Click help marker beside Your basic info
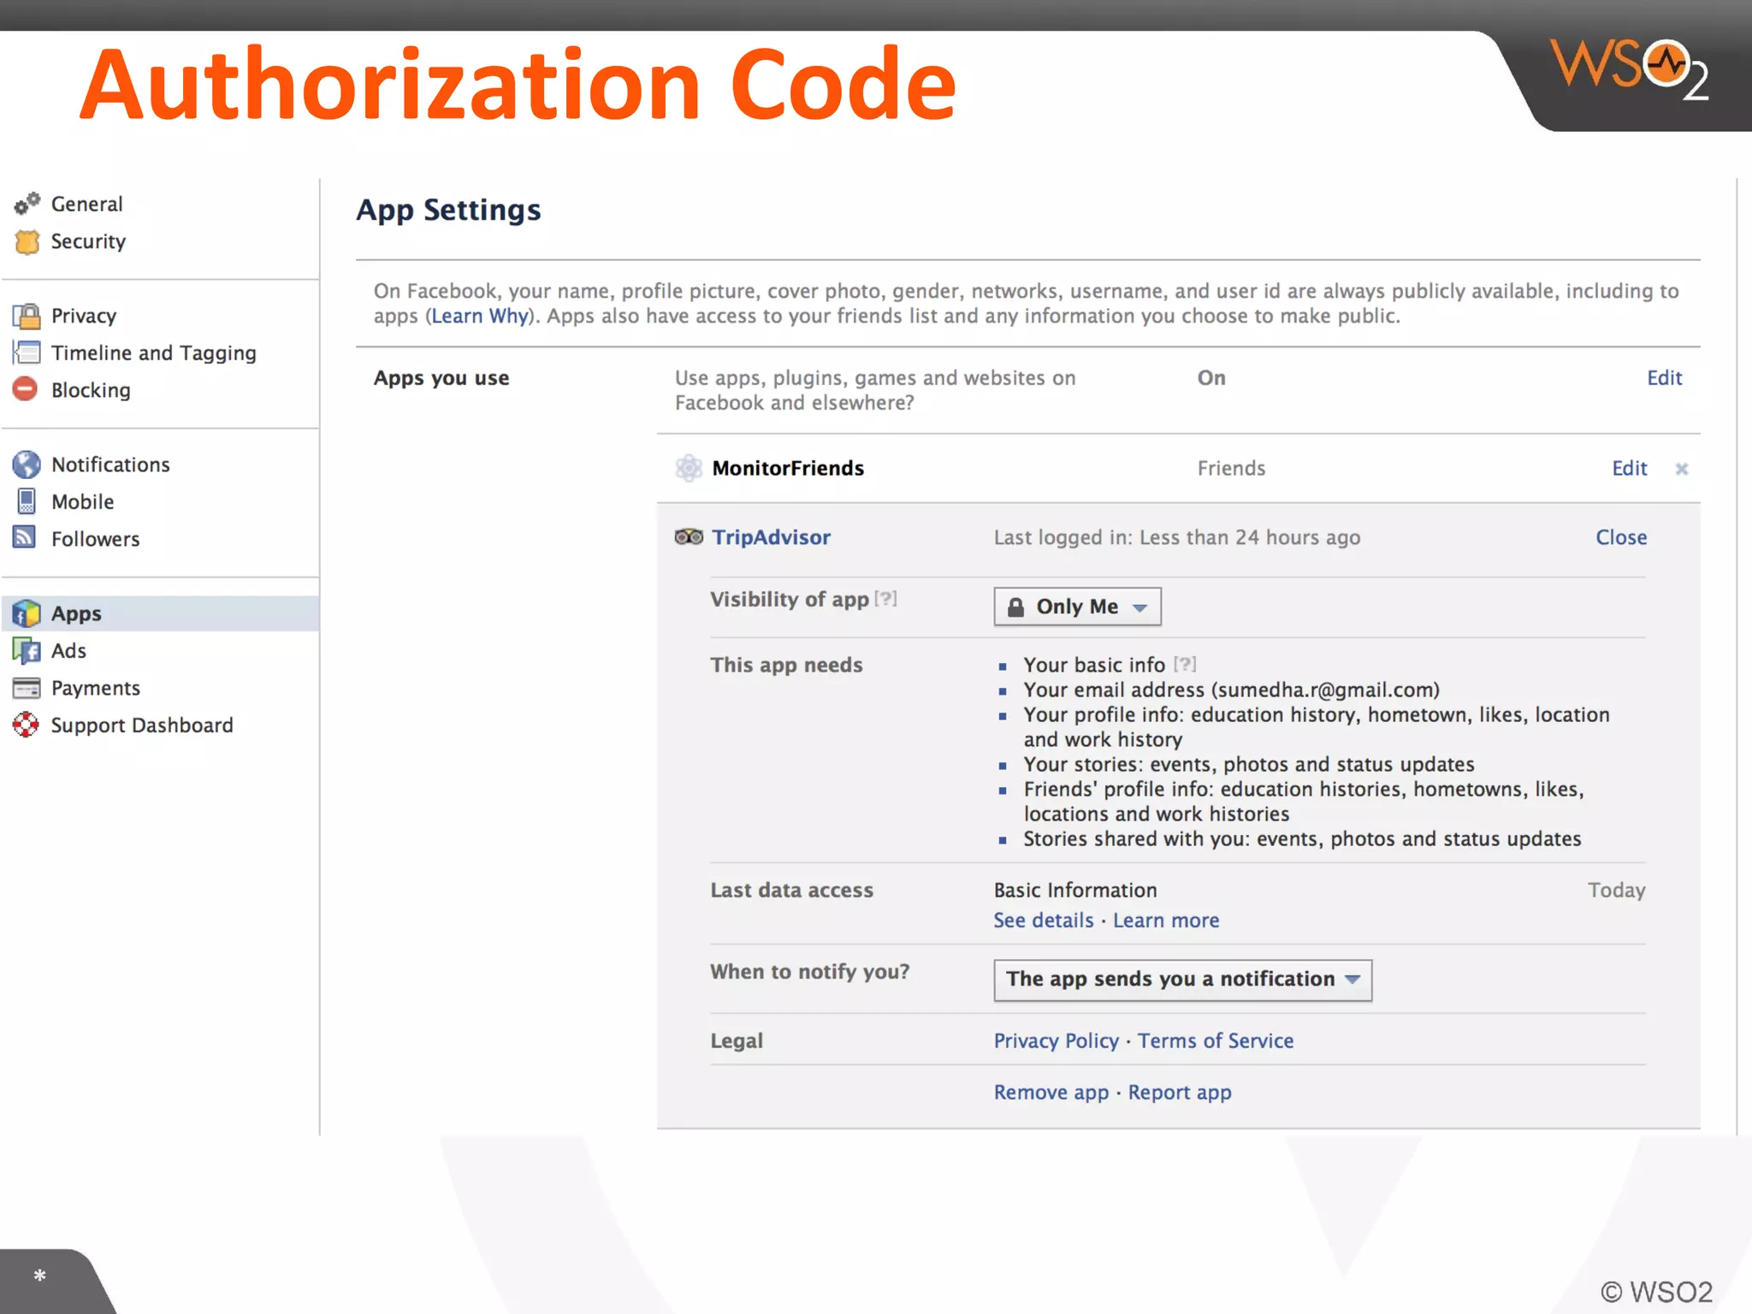Image resolution: width=1752 pixels, height=1314 pixels. (1185, 664)
